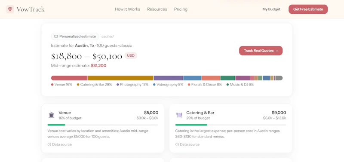Open the Resources nav item
This screenshot has width=344, height=162.
157,9
